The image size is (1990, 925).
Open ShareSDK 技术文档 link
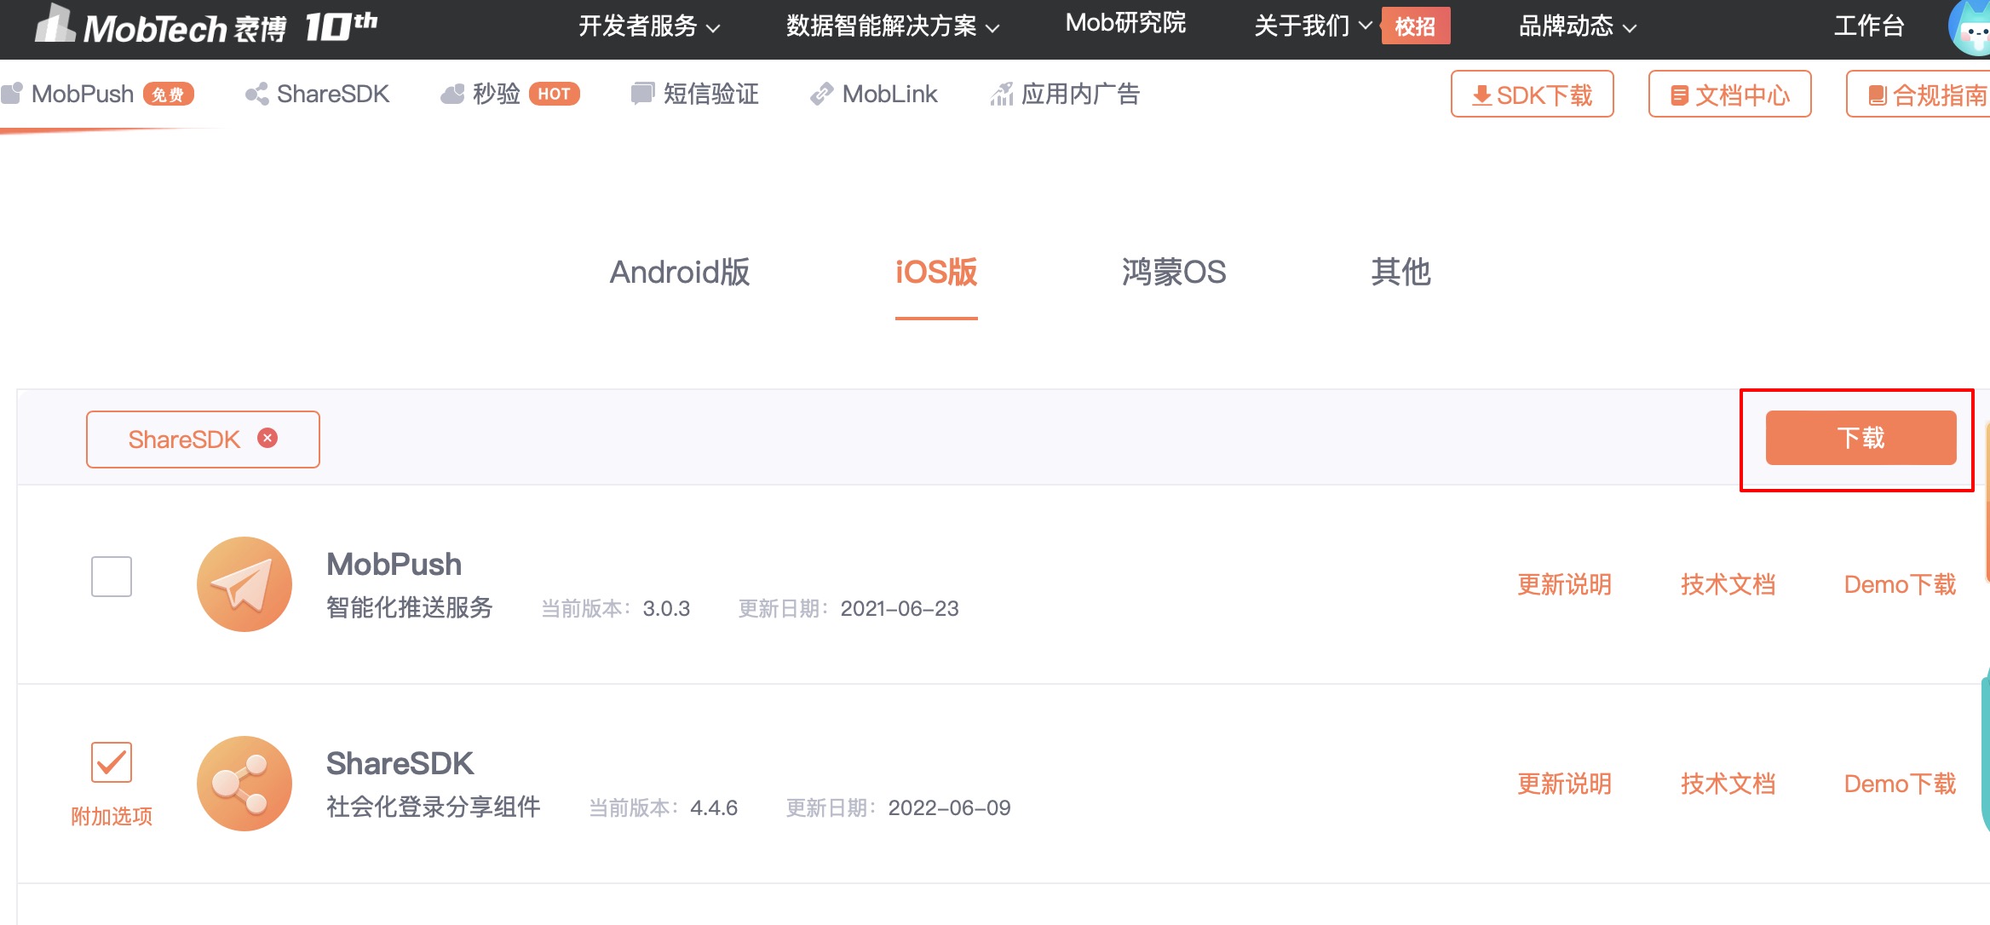click(1726, 784)
